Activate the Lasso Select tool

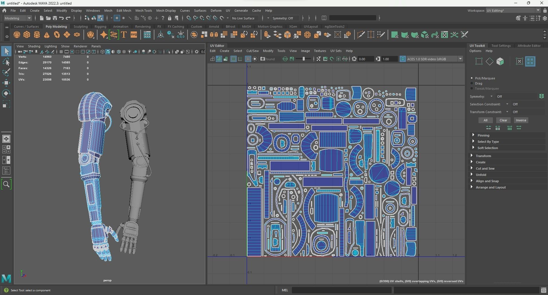click(6, 62)
